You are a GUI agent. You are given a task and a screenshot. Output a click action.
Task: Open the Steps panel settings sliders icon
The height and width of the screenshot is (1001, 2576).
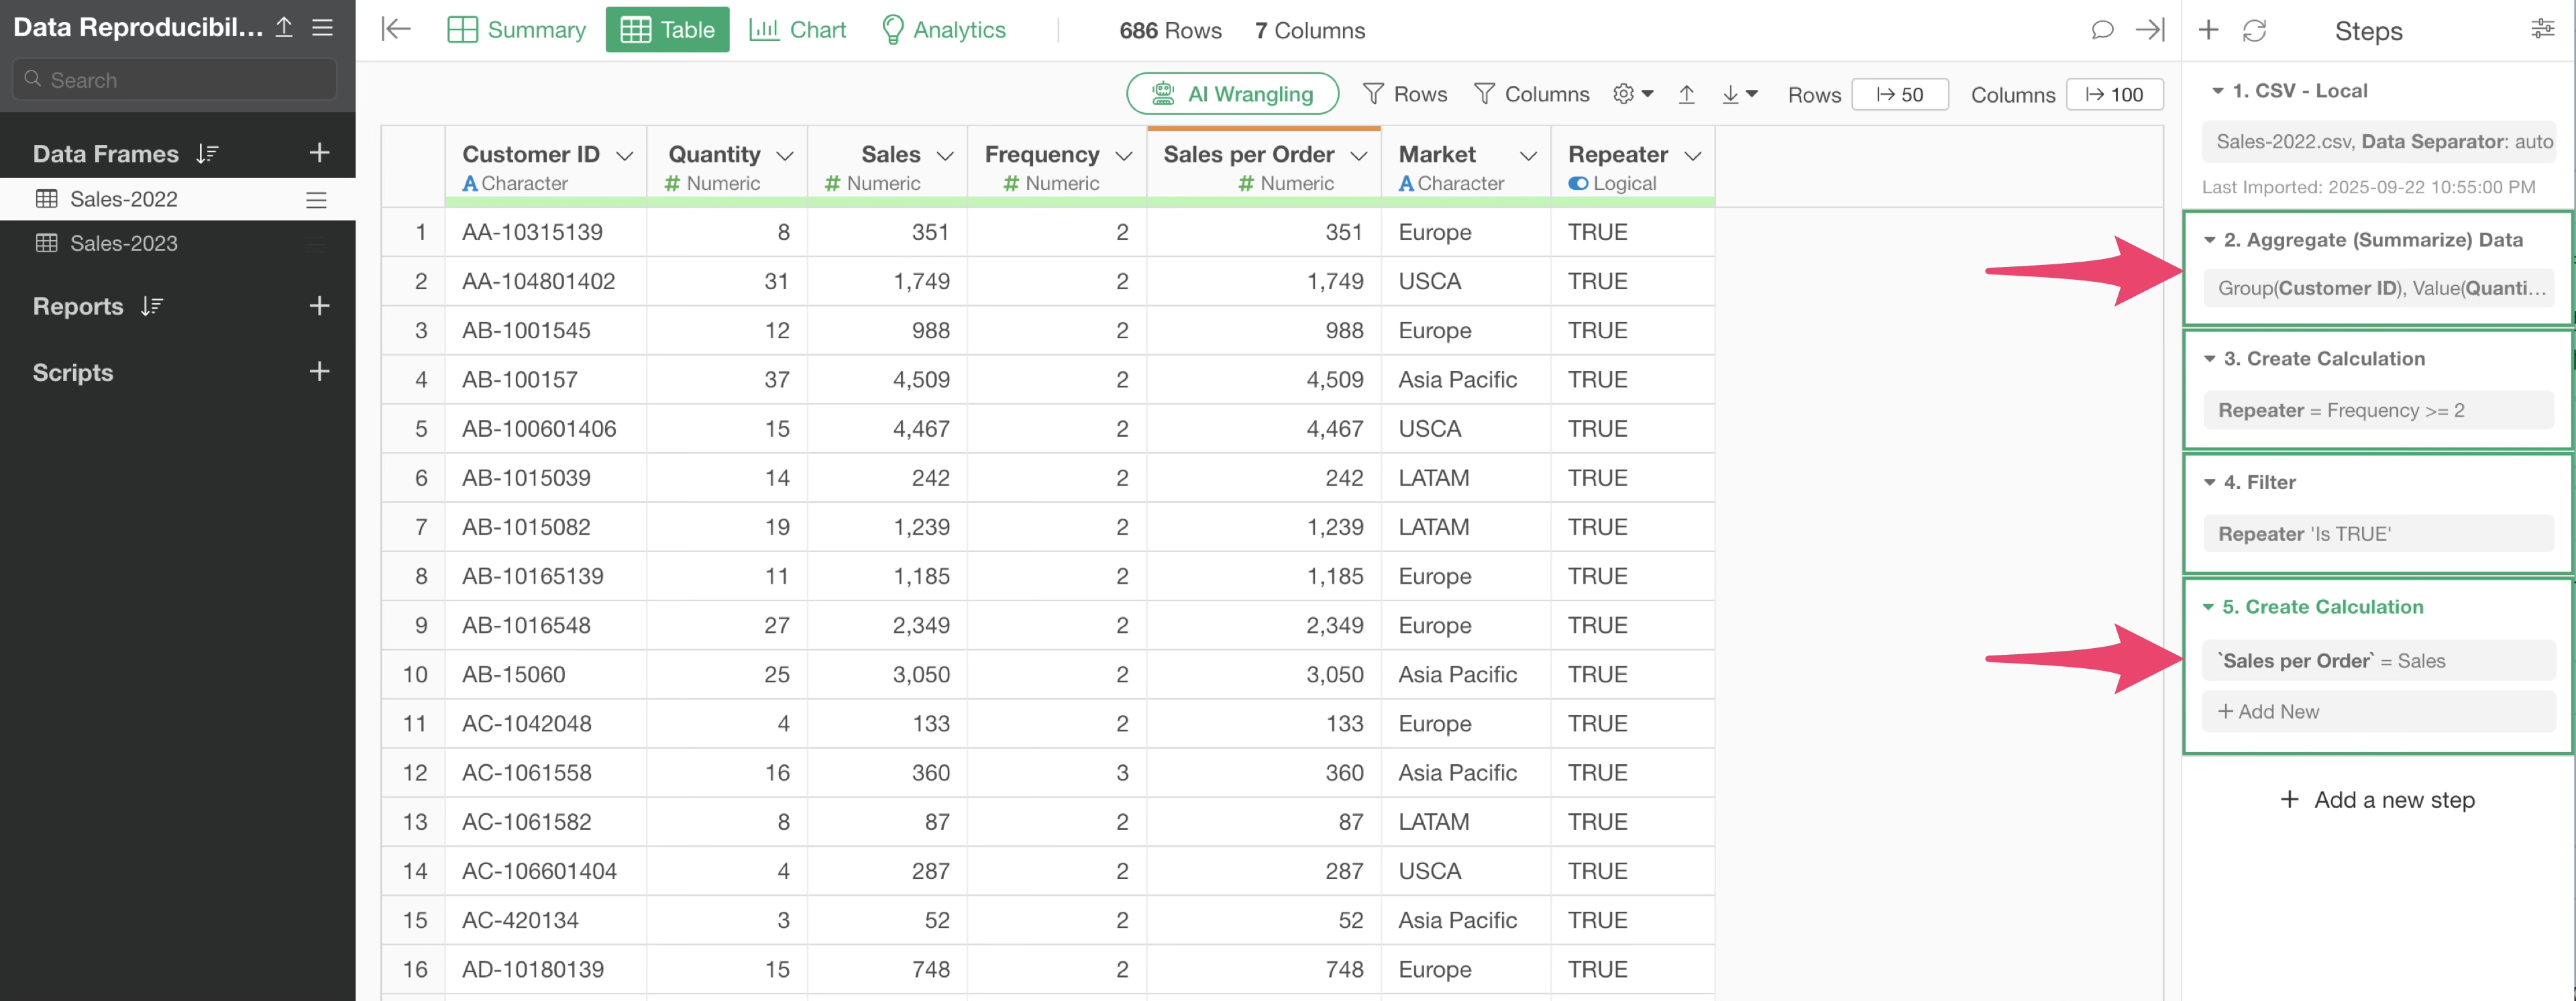2542,29
